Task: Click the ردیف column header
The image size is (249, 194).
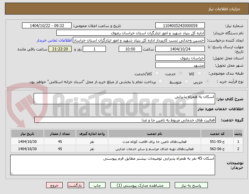Action: [x=238, y=134]
